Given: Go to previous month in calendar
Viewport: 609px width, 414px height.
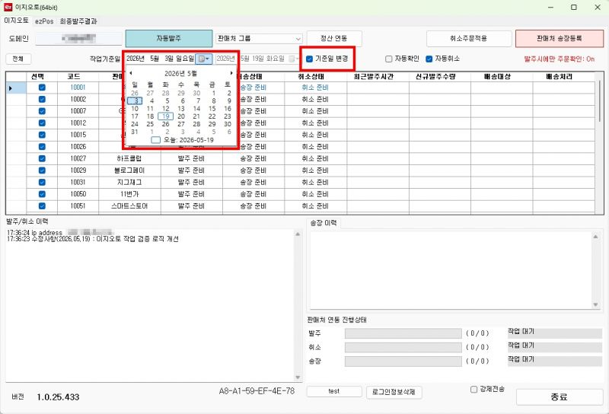Looking at the screenshot, I should 131,73.
